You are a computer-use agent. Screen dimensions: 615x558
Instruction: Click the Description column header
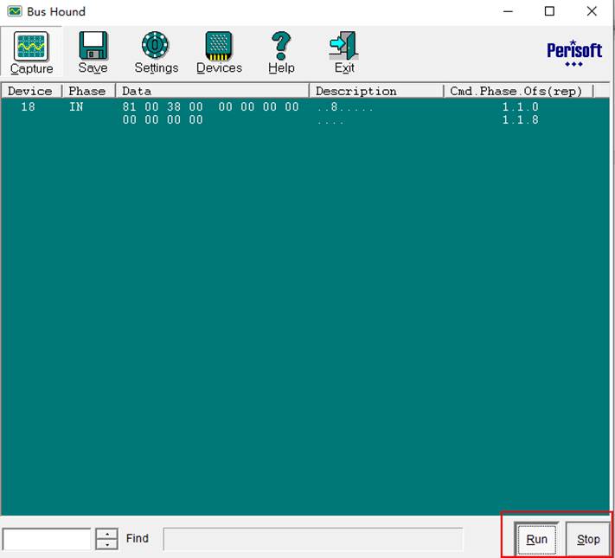pyautogui.click(x=376, y=91)
